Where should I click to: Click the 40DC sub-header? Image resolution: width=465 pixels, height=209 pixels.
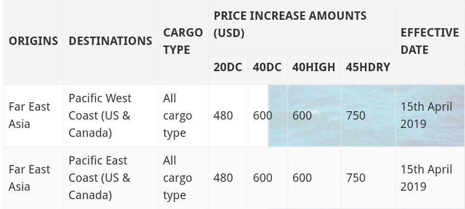coord(267,68)
